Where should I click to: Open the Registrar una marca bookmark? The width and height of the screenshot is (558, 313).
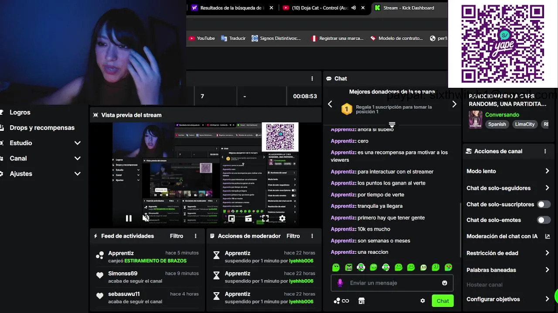point(337,38)
